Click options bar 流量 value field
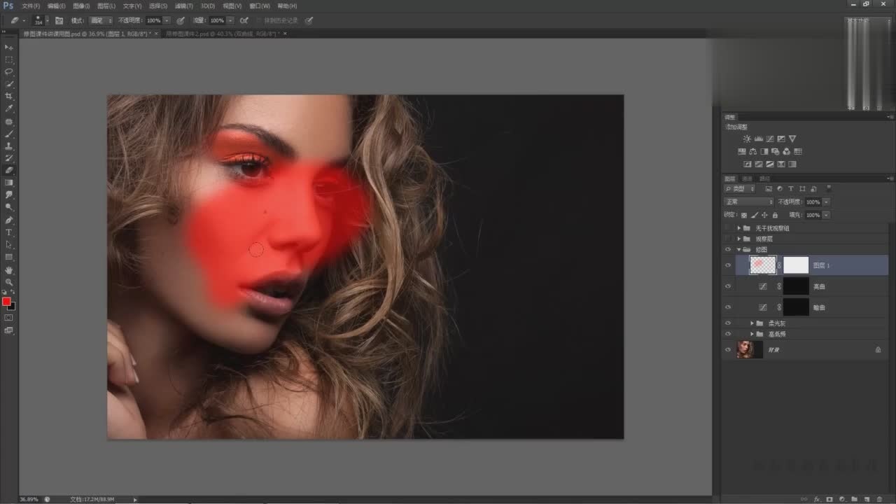Image resolution: width=896 pixels, height=504 pixels. pyautogui.click(x=217, y=21)
